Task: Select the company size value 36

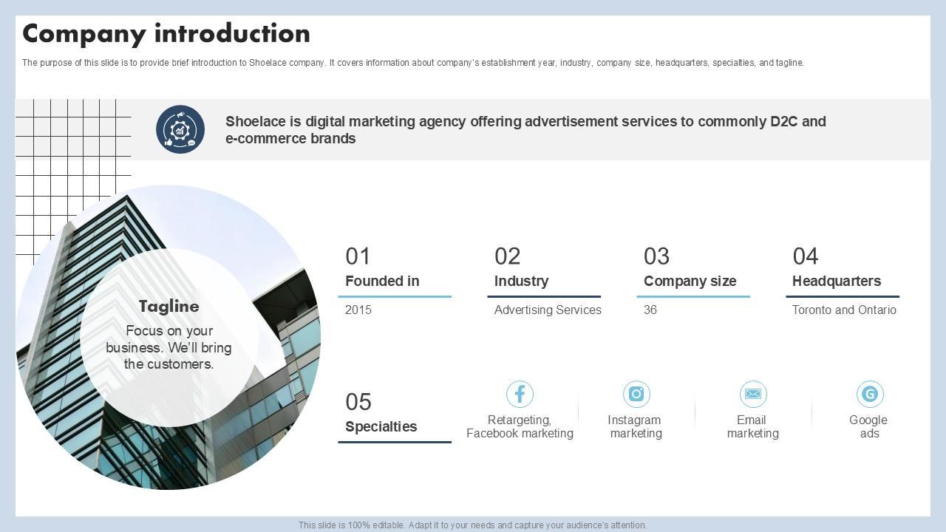Action: [x=650, y=310]
